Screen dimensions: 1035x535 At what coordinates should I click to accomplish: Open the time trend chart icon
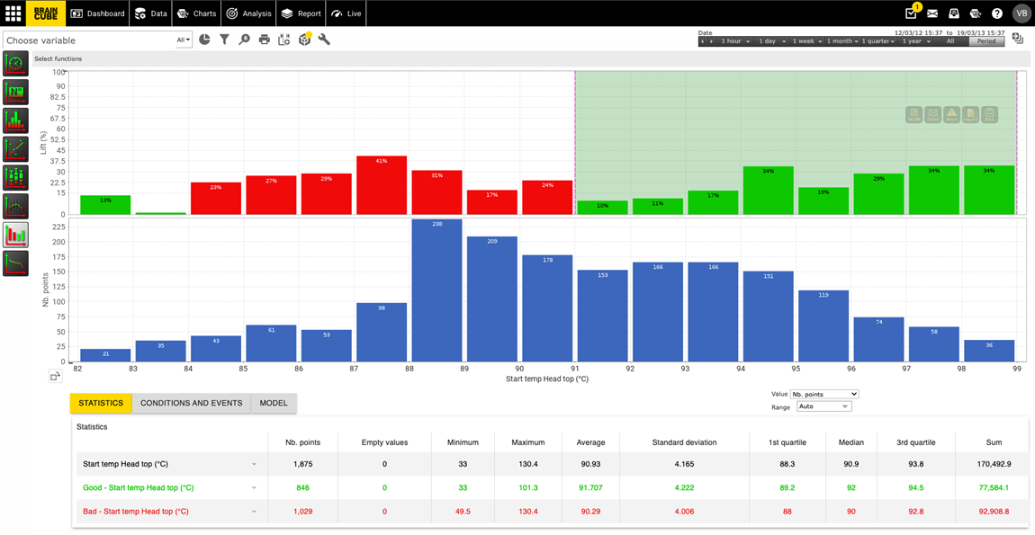pos(15,207)
